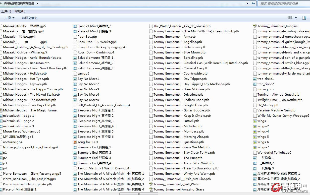Open the 帮助(H) menu
The height and width of the screenshot is (195, 310).
(x=20, y=11)
